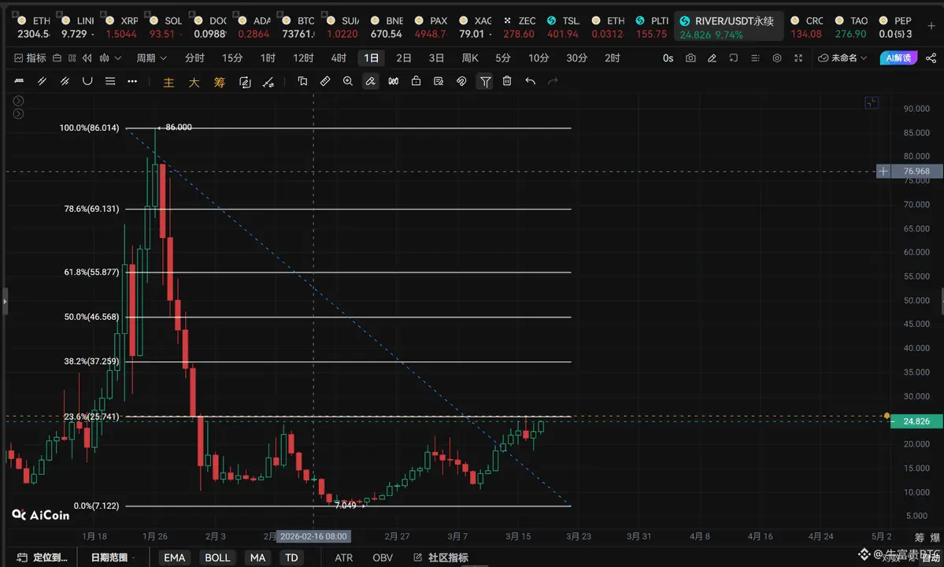Open the 日期范围 date range dropdown
The width and height of the screenshot is (944, 567).
(x=113, y=558)
